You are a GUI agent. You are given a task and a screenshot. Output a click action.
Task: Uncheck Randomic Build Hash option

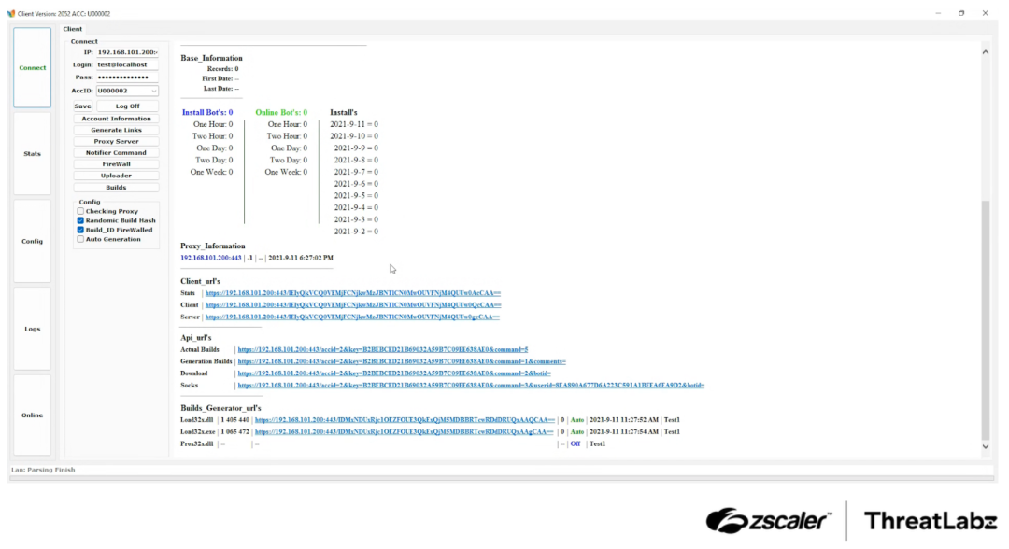point(80,221)
